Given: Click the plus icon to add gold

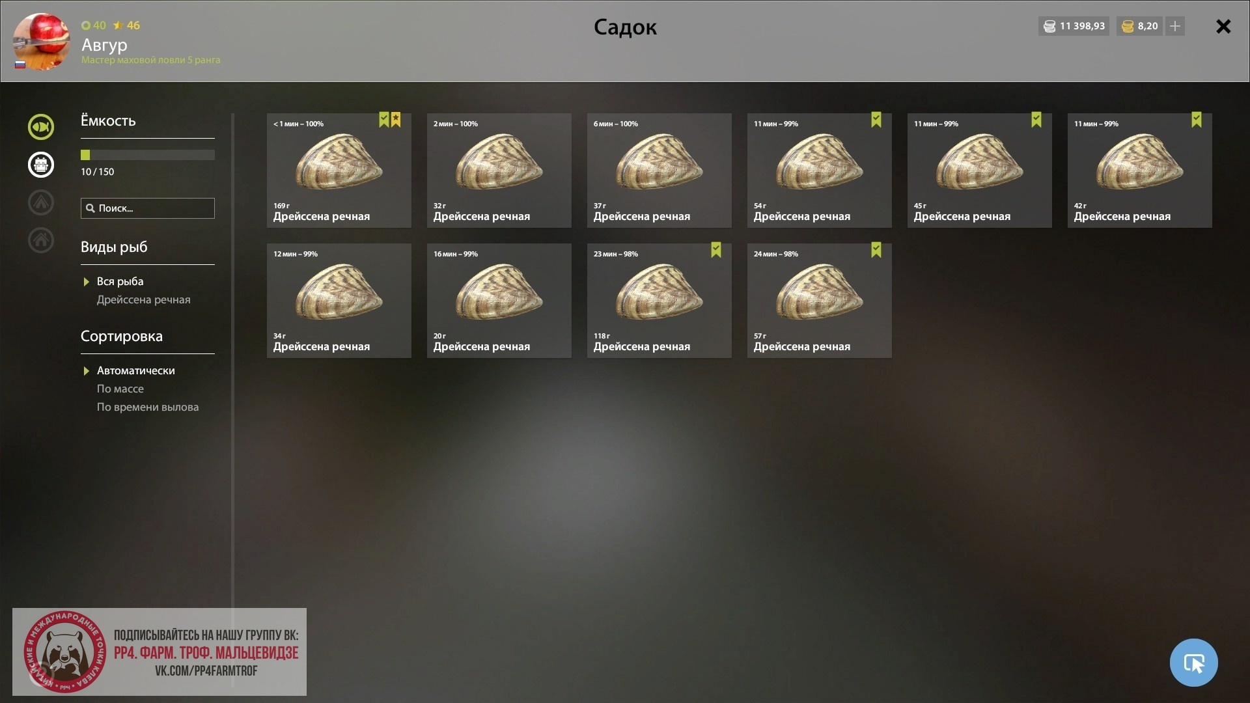Looking at the screenshot, I should point(1175,26).
